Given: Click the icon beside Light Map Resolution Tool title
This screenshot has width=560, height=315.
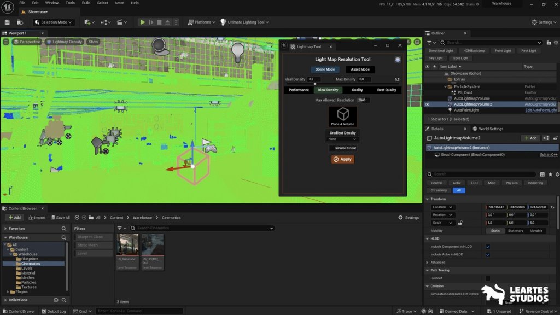Looking at the screenshot, I should (398, 60).
